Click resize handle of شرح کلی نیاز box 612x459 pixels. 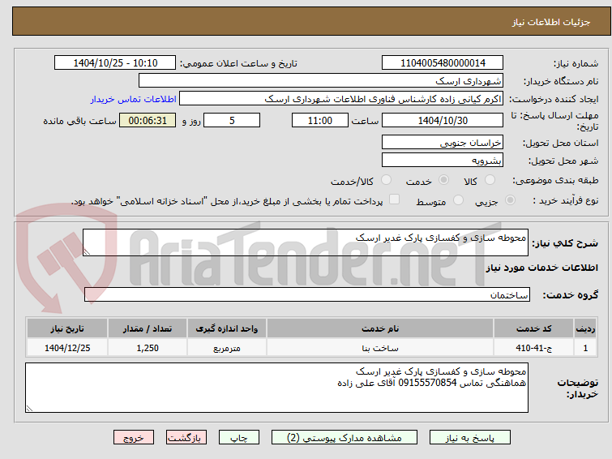[x=87, y=252]
